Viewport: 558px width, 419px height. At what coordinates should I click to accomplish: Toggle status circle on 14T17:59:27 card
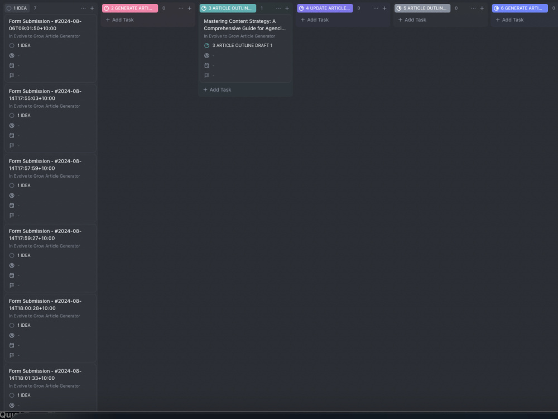click(12, 255)
